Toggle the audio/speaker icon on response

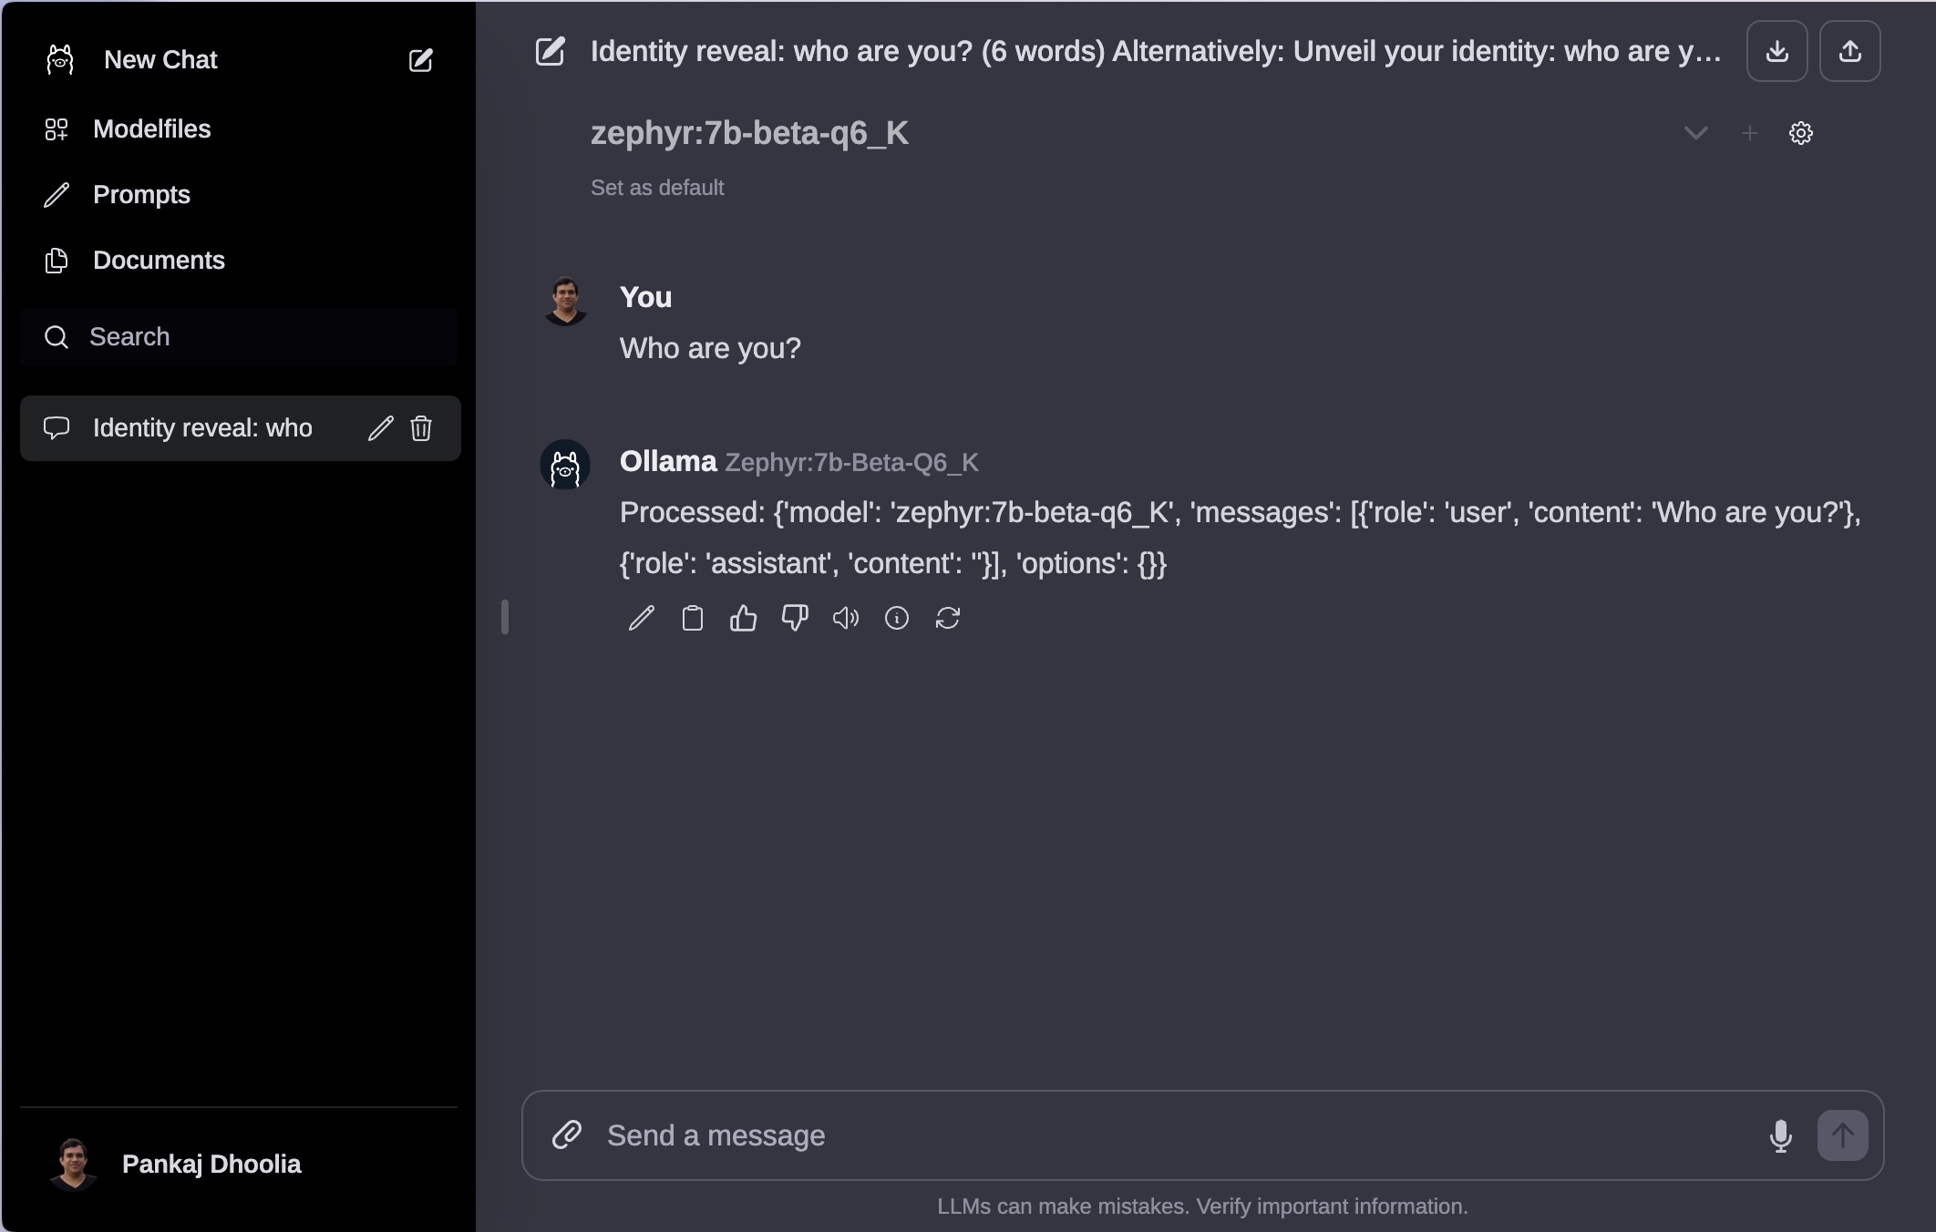(844, 618)
